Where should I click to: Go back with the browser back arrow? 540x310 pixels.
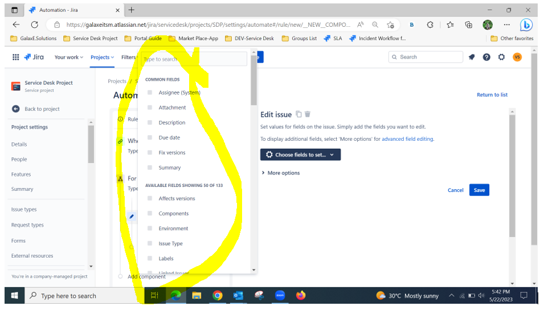tap(16, 25)
